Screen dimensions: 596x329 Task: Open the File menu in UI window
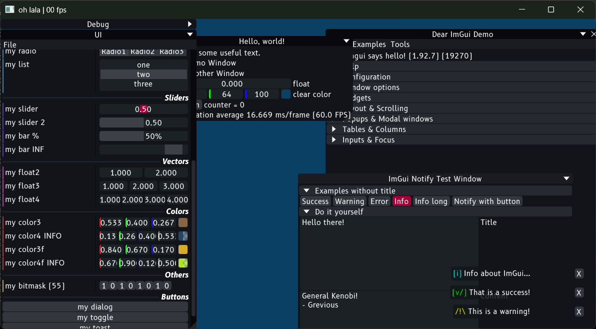tap(10, 45)
